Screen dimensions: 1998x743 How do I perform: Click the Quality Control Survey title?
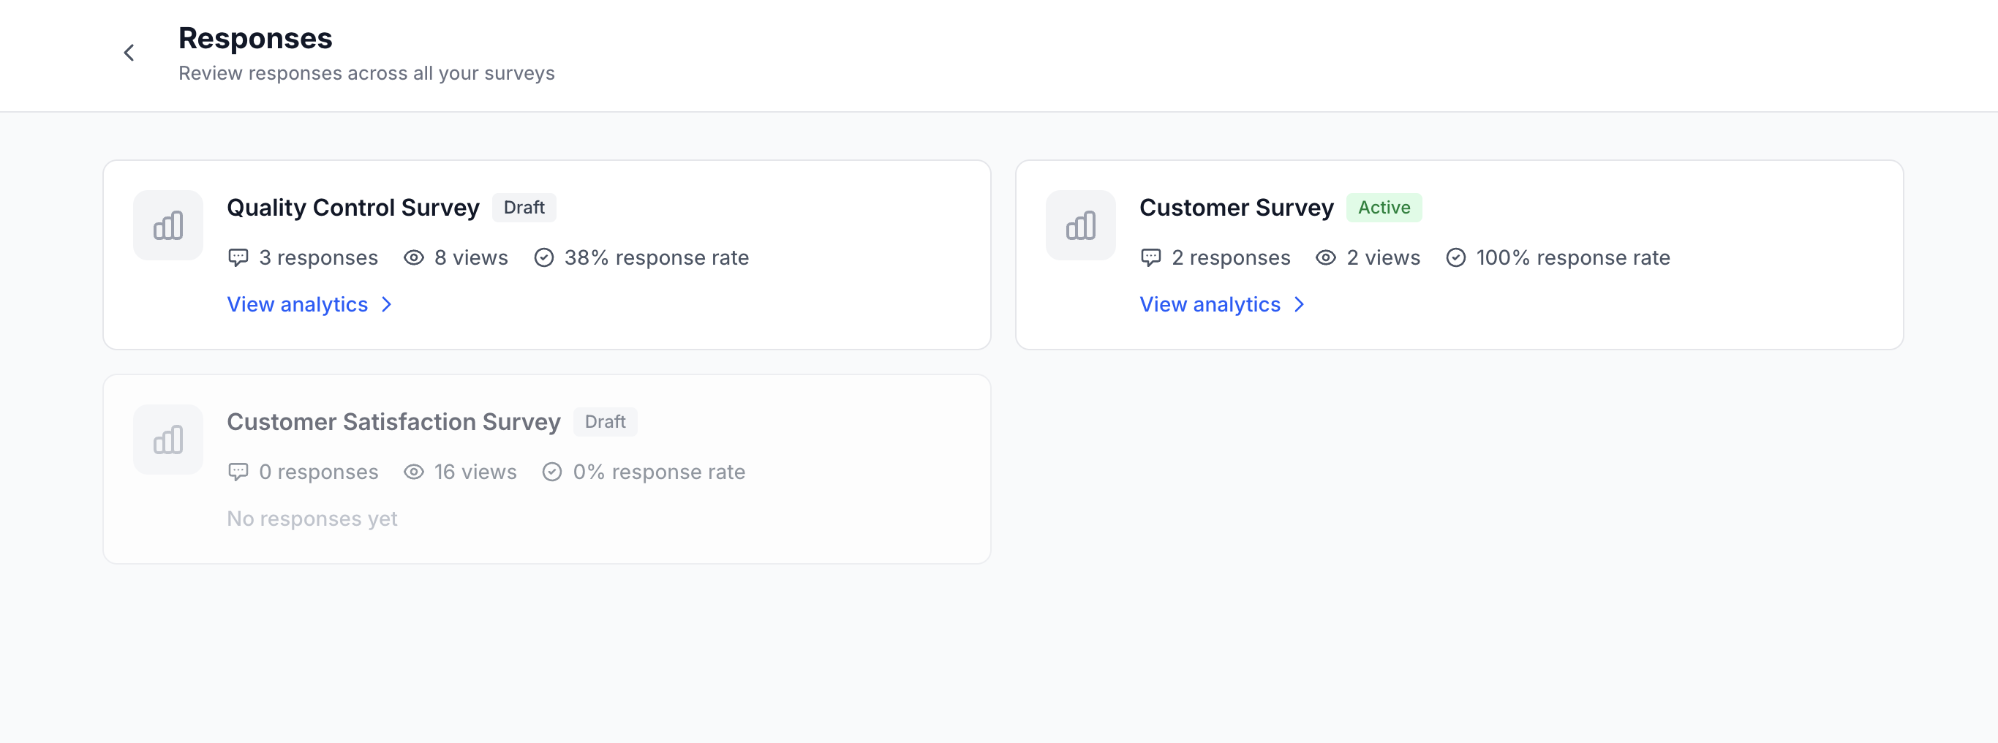[x=352, y=207]
